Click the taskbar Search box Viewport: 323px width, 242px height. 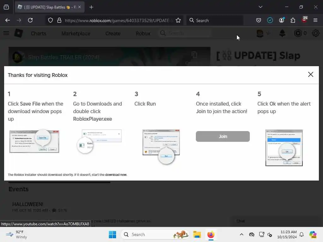[155, 234]
